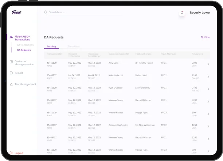The height and width of the screenshot is (161, 223).
Task: Click Request Timestamp column header
Action: tap(74, 55)
